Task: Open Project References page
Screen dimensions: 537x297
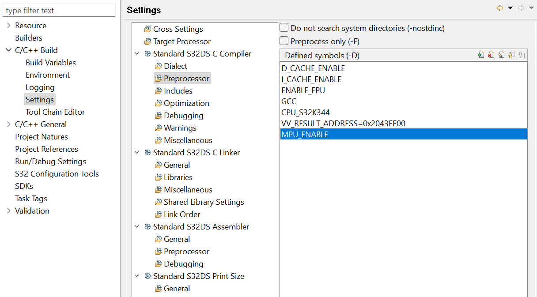Action: click(46, 149)
